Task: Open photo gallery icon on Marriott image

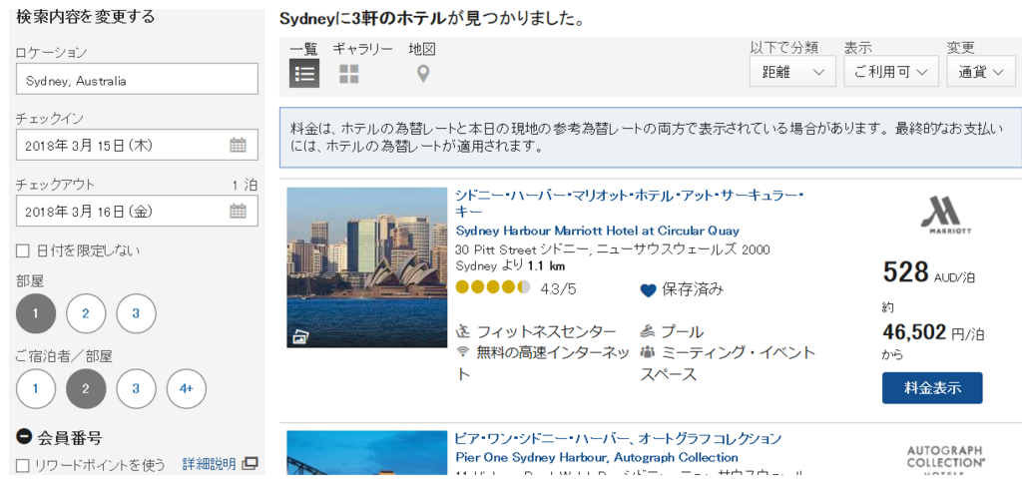Action: 301,337
